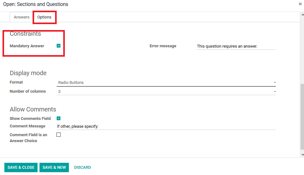
Task: Click the Comment Message input field
Action: coord(166,126)
